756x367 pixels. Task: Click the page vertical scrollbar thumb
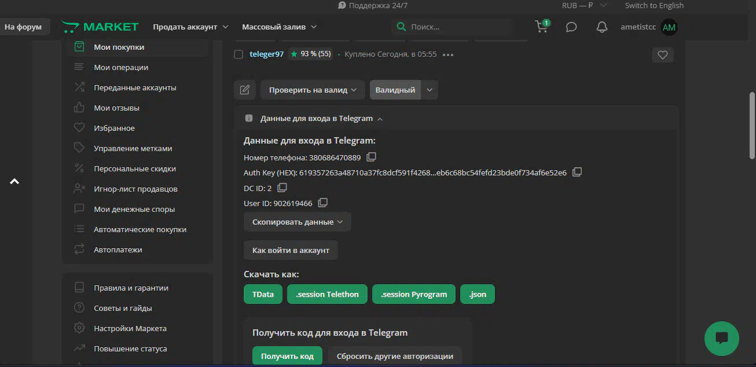752,125
